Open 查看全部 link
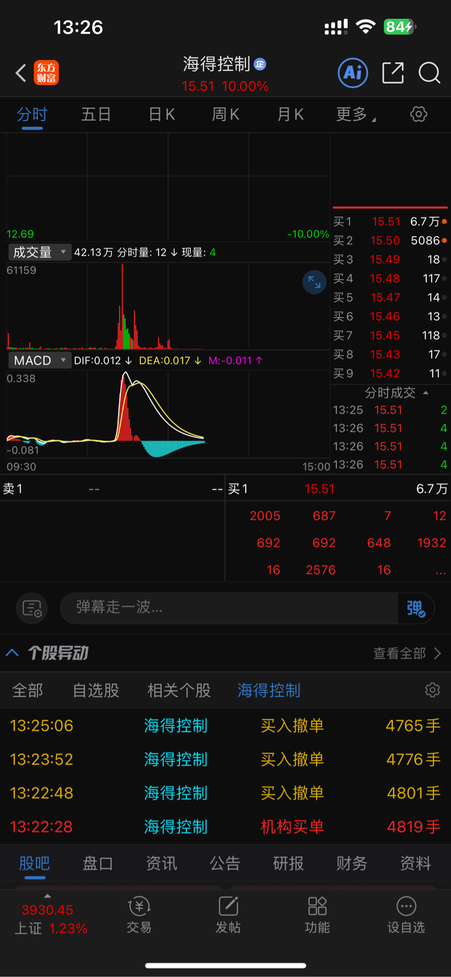The height and width of the screenshot is (977, 451). 406,653
